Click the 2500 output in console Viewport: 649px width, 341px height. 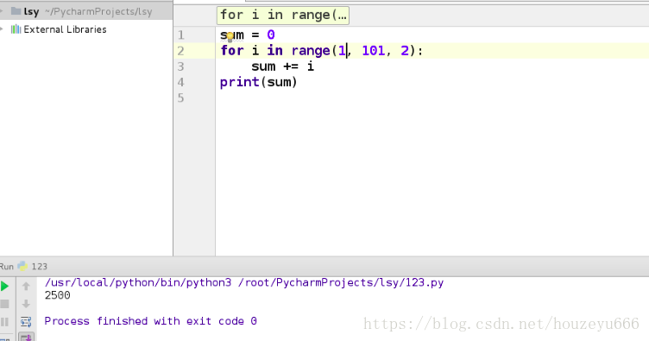[58, 295]
